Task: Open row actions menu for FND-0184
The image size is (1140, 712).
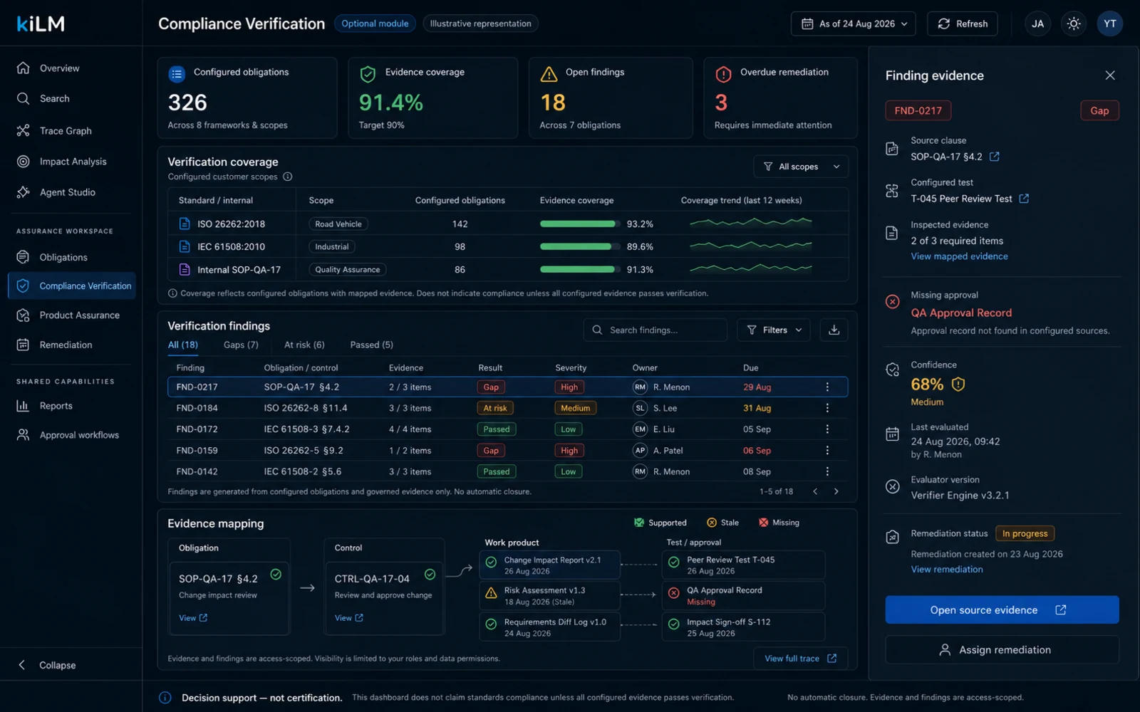Action: tap(827, 408)
